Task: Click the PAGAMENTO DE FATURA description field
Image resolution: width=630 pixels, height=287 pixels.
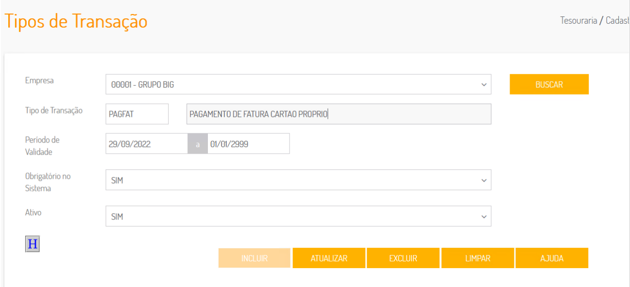Action: 339,114
